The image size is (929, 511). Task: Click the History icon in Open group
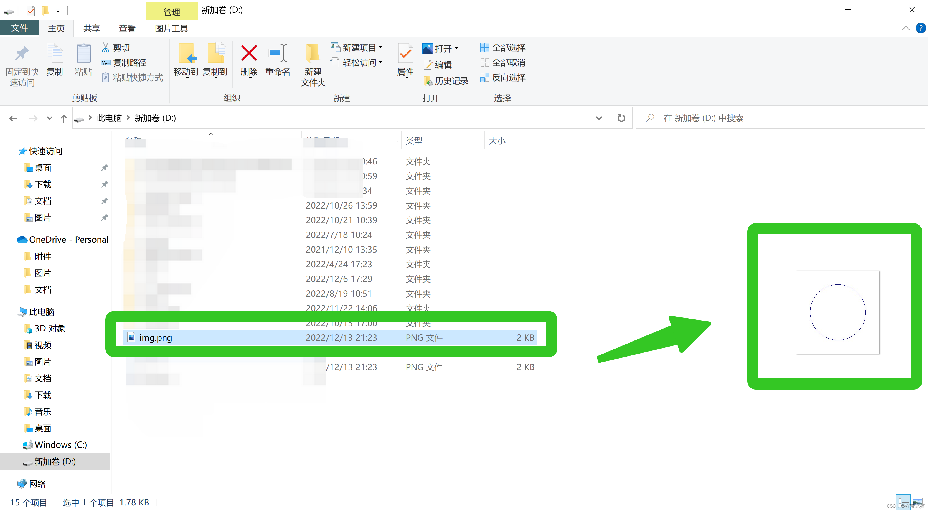click(x=428, y=81)
